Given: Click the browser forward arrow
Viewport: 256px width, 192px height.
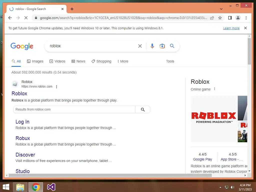Looking at the screenshot, I should pos(18,18).
